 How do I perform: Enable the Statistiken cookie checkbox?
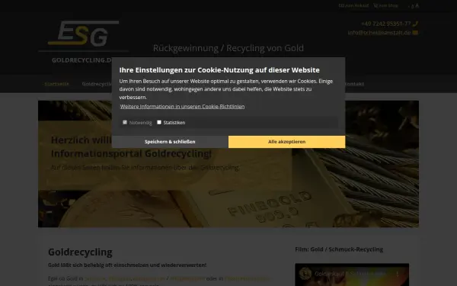pyautogui.click(x=159, y=122)
